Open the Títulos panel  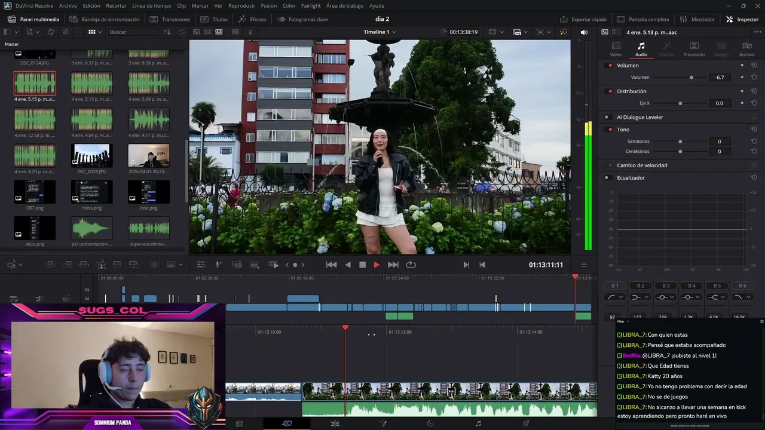pyautogui.click(x=214, y=19)
